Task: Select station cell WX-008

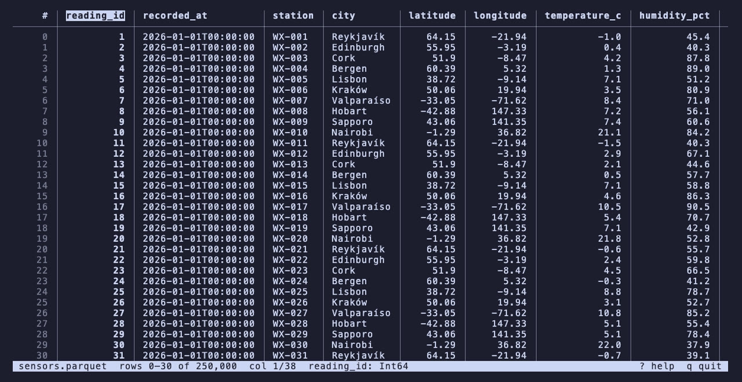Action: (x=290, y=111)
